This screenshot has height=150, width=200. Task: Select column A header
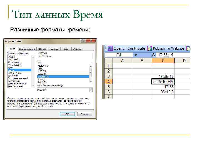click(x=122, y=61)
